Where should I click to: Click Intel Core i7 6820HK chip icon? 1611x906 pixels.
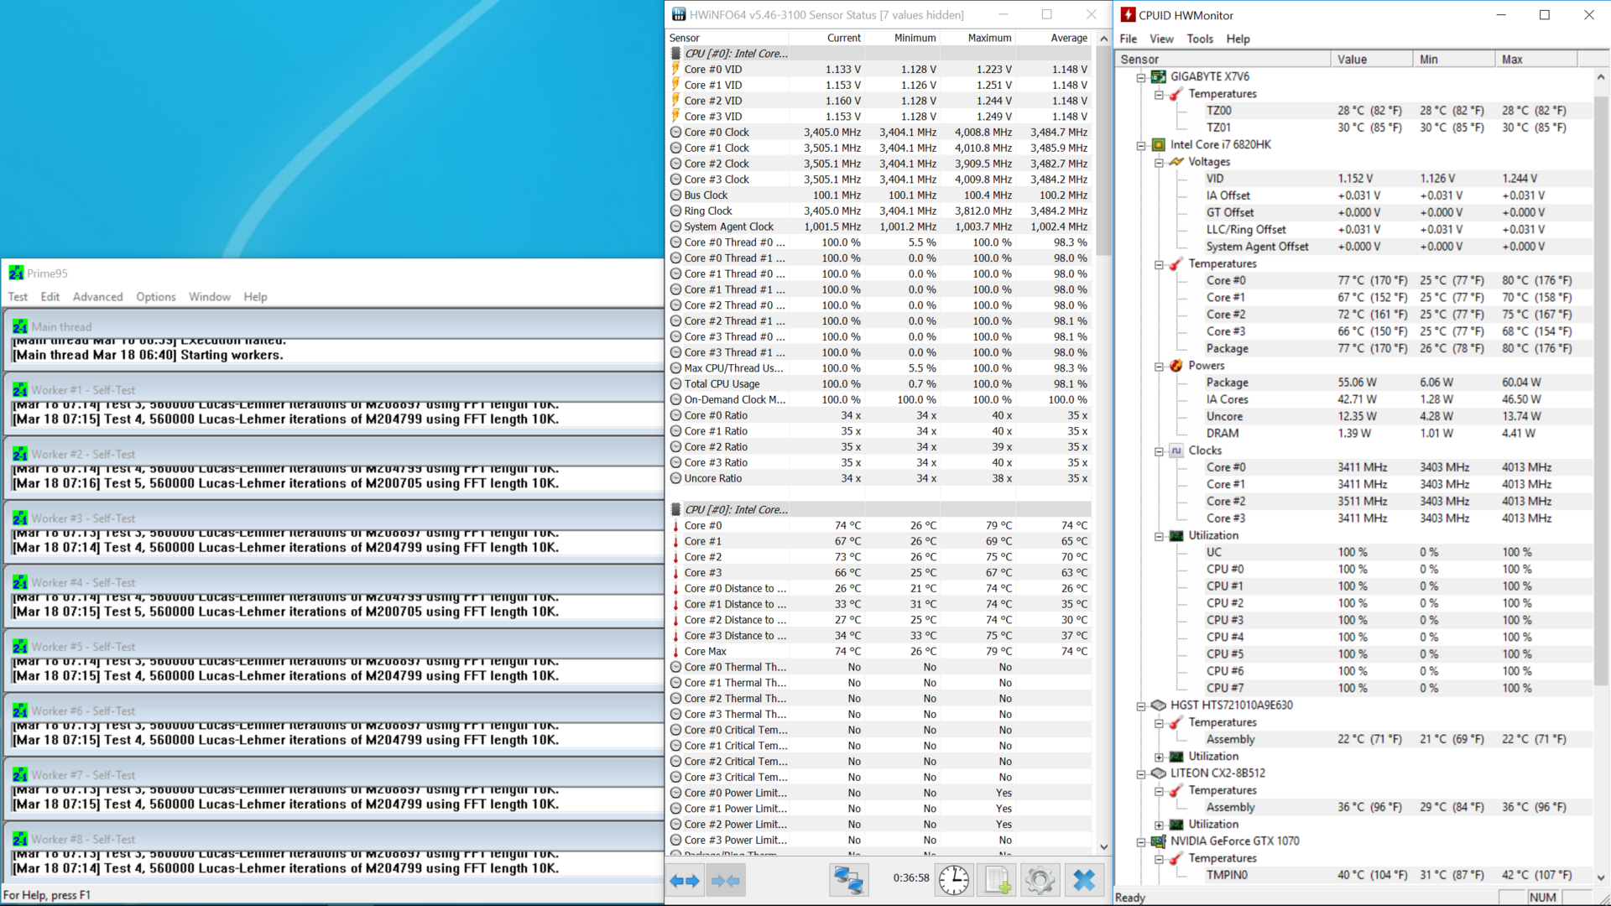pyautogui.click(x=1159, y=144)
